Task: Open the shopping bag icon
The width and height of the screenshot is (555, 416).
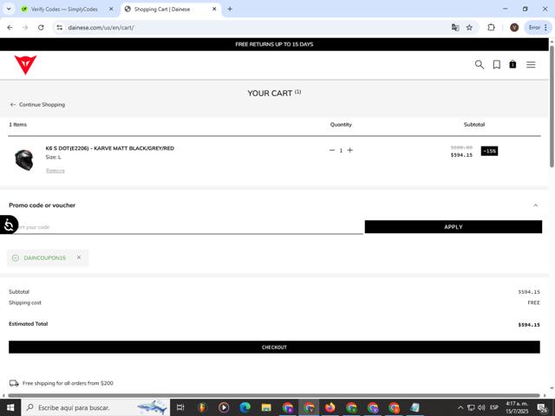Action: (x=513, y=64)
